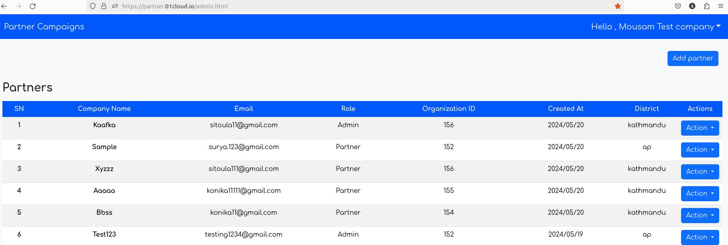Select company name Kaafka
Screen dimensions: 728x245
point(104,125)
